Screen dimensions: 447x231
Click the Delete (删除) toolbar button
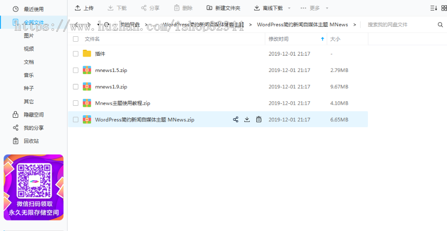(x=183, y=8)
